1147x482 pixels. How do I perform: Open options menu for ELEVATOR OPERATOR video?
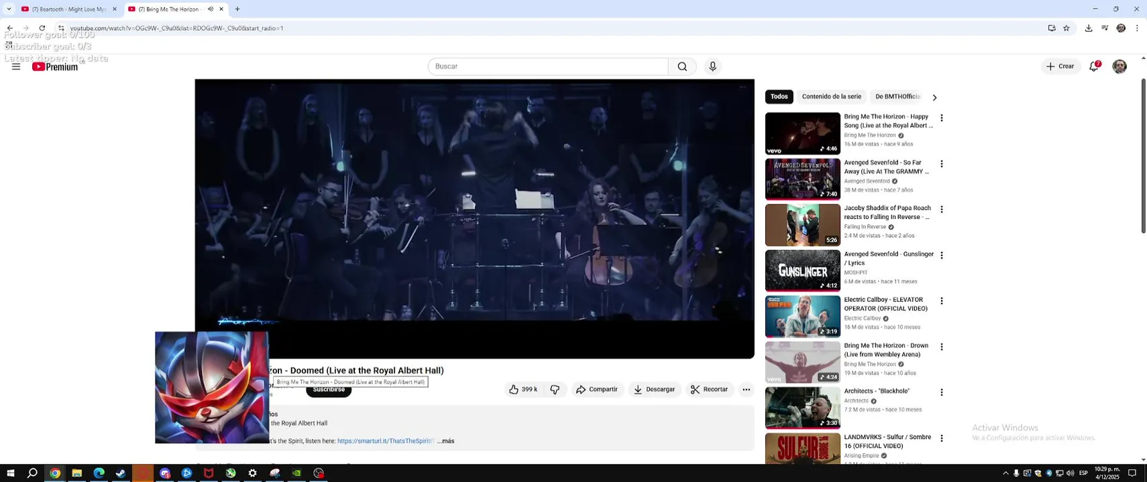click(942, 301)
